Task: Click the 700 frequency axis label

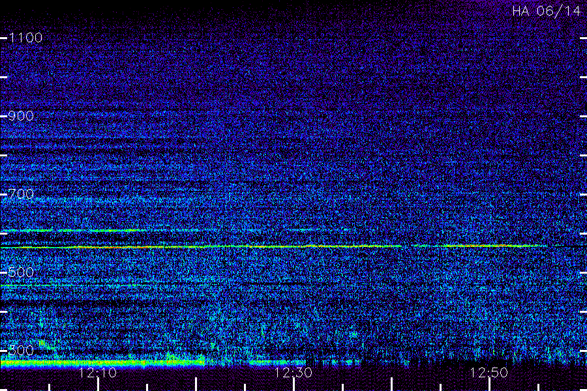Action: [21, 194]
